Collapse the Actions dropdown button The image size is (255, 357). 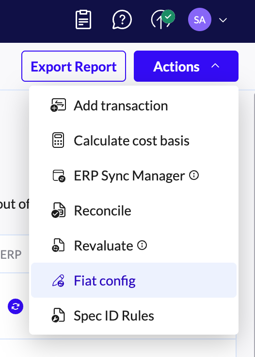click(186, 66)
